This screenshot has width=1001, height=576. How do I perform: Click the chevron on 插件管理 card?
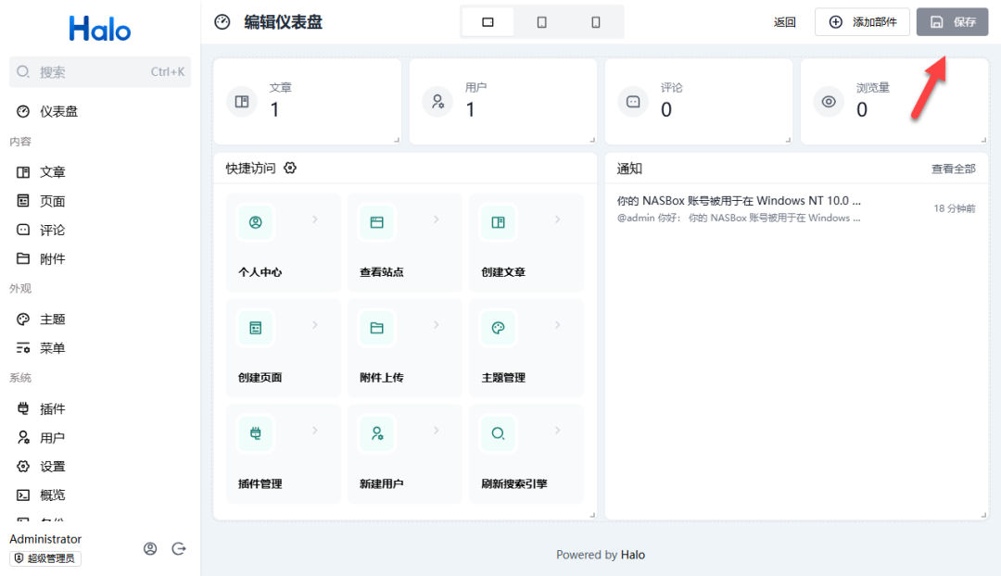pos(315,431)
